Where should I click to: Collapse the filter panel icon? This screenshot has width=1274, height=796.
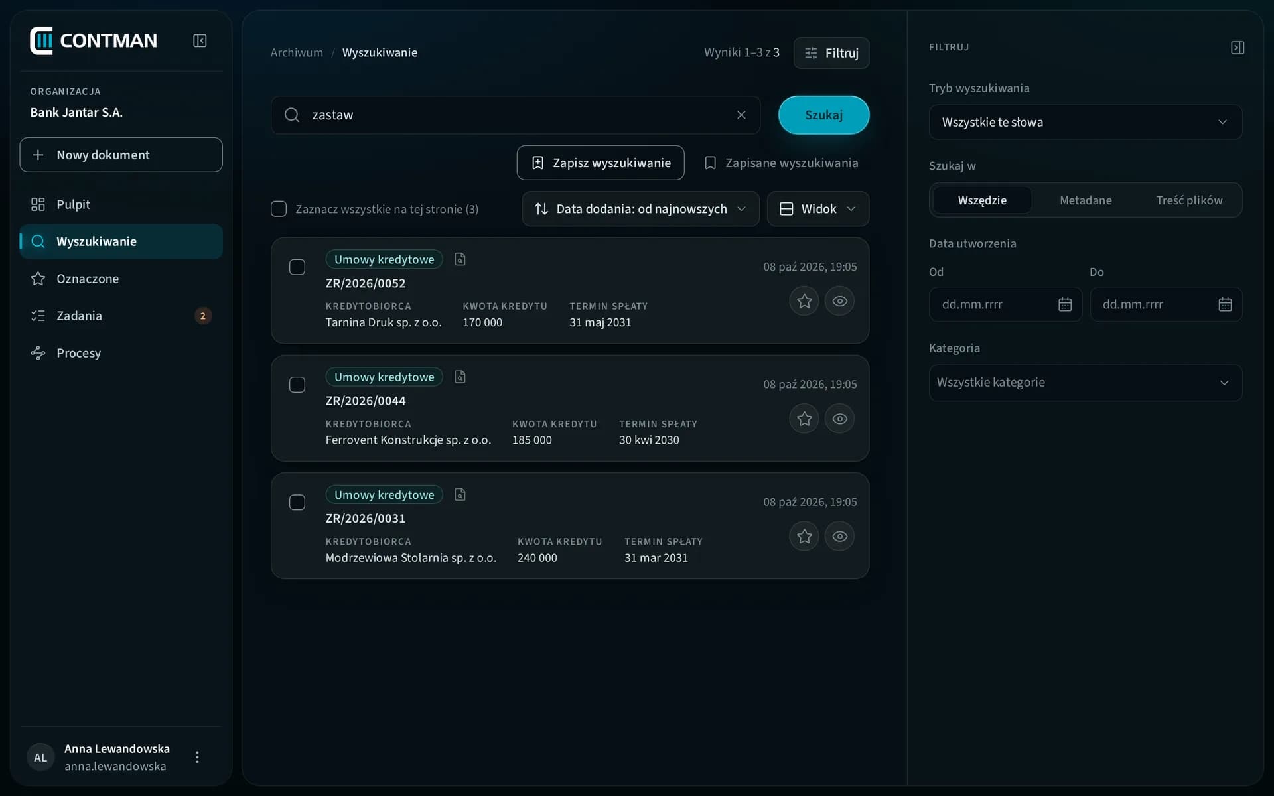(x=1238, y=48)
